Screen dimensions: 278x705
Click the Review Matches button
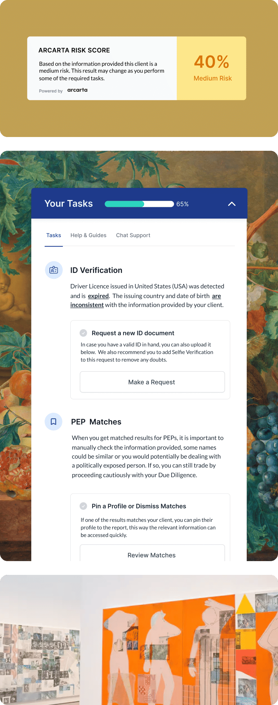click(152, 553)
